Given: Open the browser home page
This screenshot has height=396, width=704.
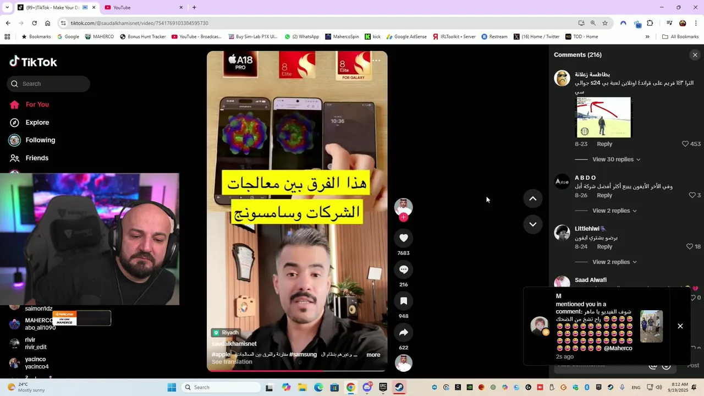Looking at the screenshot, I should pyautogui.click(x=47, y=23).
